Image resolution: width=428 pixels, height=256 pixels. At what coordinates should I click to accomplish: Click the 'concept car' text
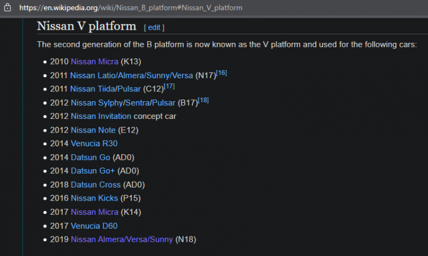[x=155, y=117]
